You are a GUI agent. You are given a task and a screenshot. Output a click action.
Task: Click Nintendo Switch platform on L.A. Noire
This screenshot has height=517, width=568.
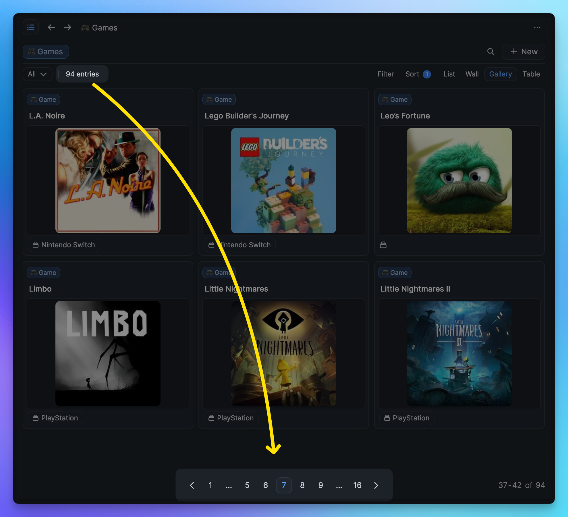coord(64,245)
